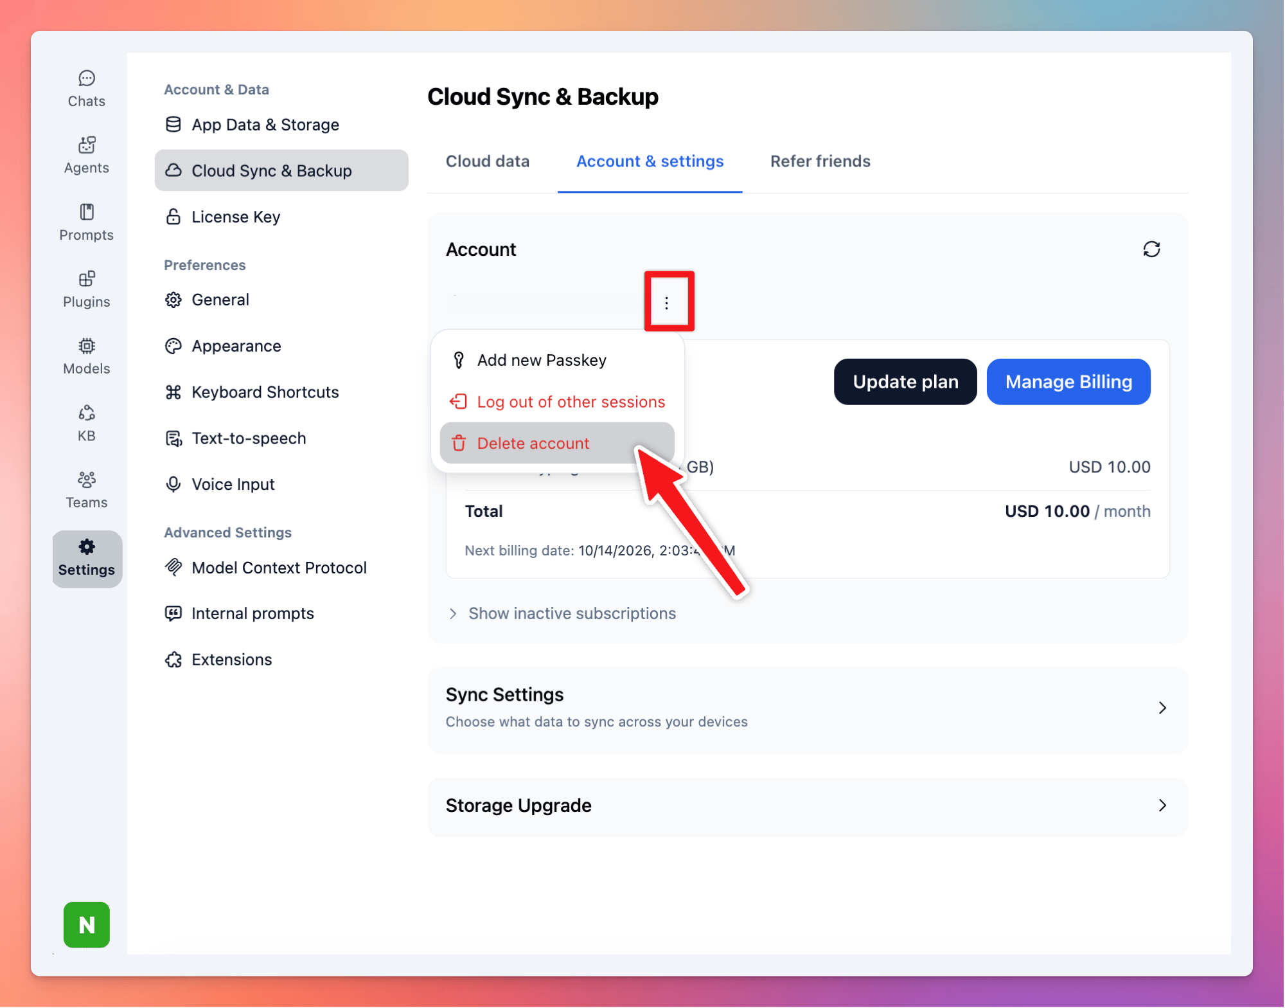
Task: Open Models in the sidebar
Action: coord(87,356)
